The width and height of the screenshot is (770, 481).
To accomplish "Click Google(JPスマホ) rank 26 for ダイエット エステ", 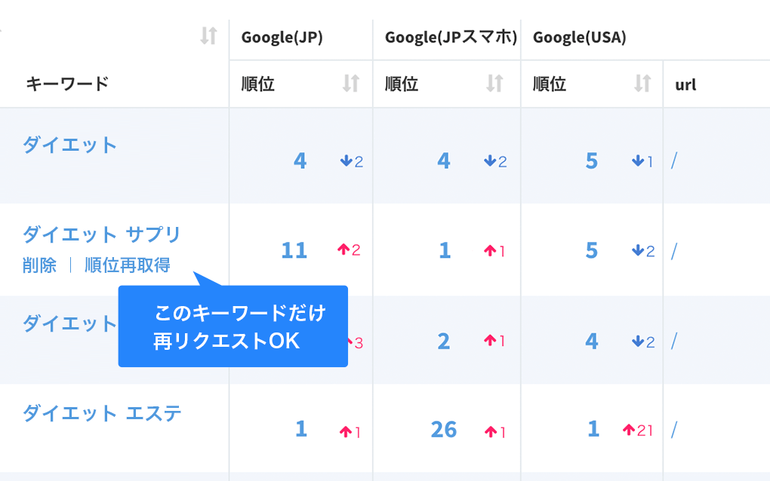I will coord(444,430).
